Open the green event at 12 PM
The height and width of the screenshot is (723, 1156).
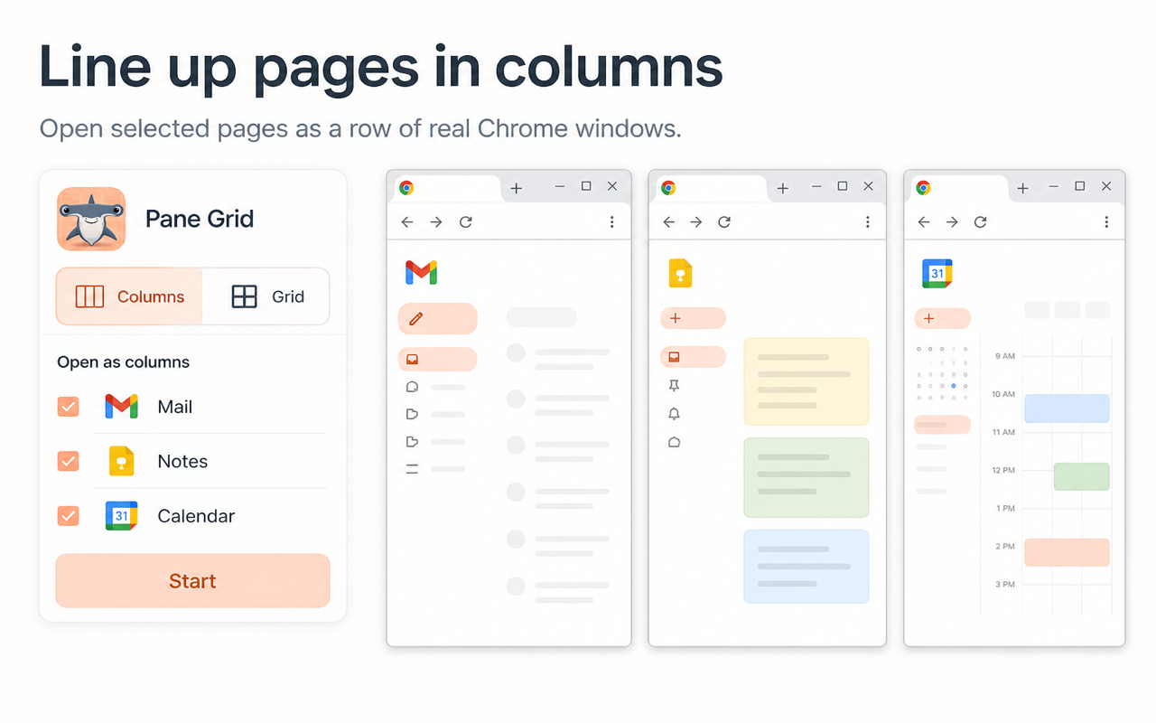pyautogui.click(x=1081, y=476)
